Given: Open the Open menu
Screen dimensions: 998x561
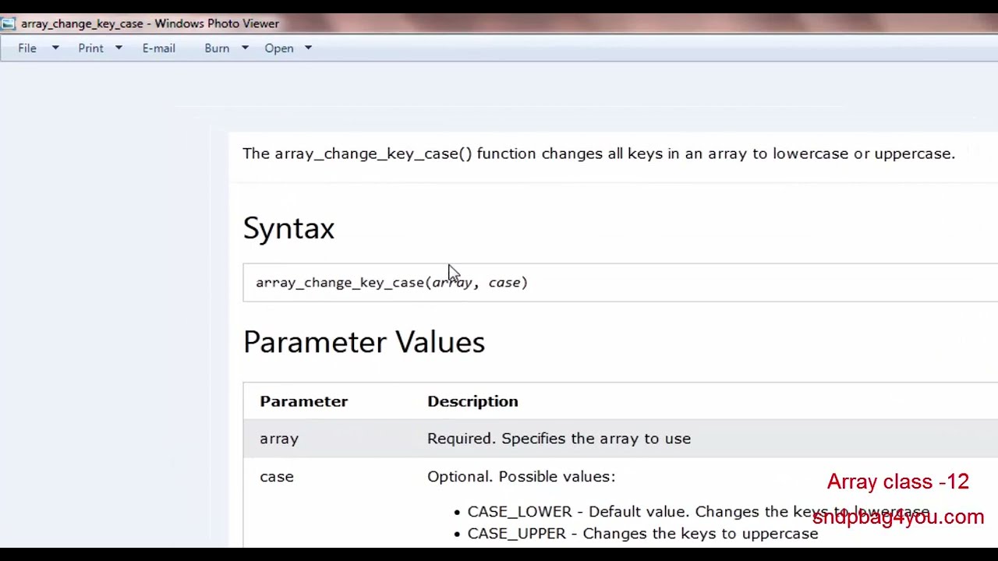Looking at the screenshot, I should (279, 48).
